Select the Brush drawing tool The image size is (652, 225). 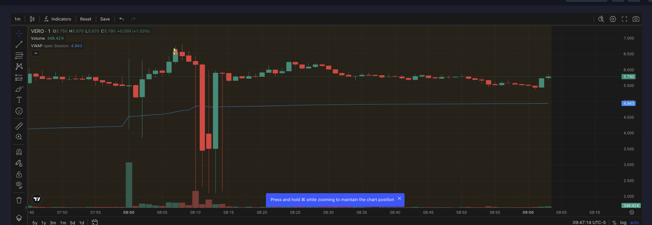19,89
